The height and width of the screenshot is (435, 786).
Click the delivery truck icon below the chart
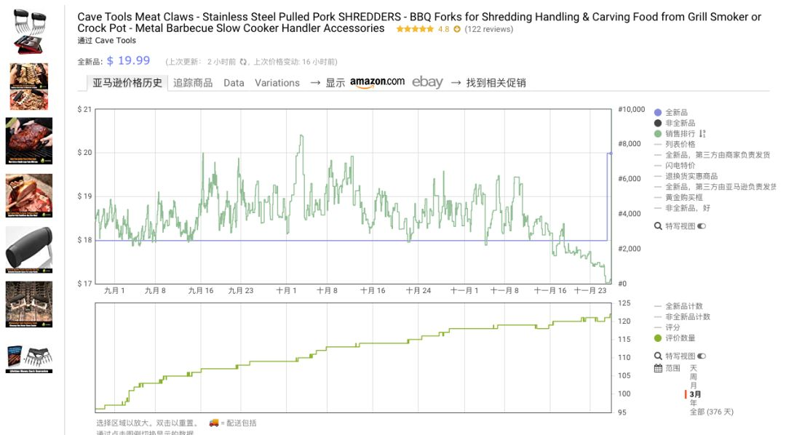click(214, 423)
